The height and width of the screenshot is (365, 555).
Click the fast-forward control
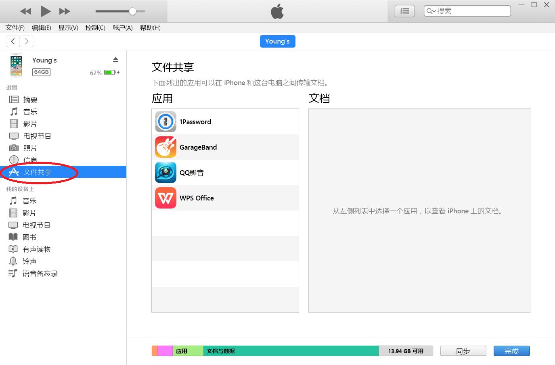pos(64,11)
